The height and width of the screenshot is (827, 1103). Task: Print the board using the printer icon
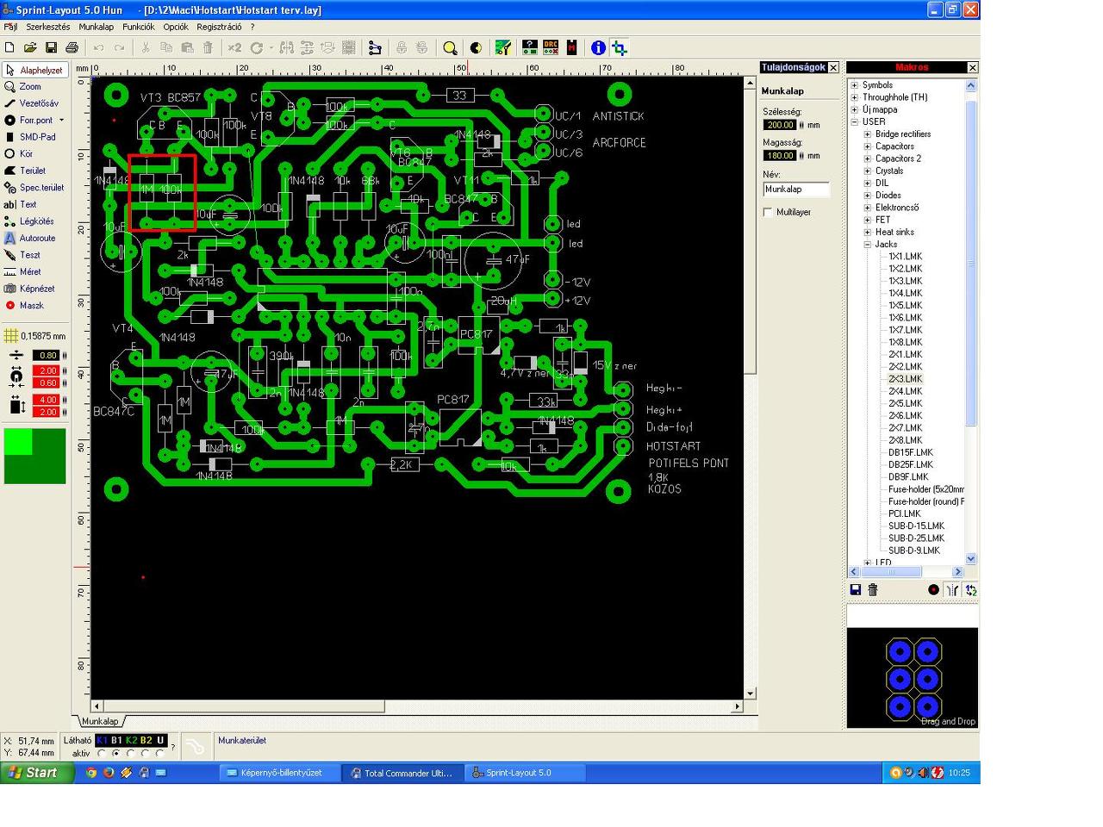(72, 48)
